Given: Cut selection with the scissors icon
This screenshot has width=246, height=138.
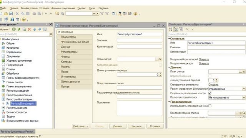Looking at the screenshot, I should [17, 14].
